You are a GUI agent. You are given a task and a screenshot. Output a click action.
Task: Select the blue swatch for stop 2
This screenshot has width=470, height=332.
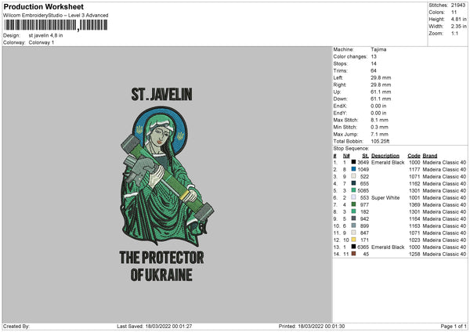(x=353, y=169)
